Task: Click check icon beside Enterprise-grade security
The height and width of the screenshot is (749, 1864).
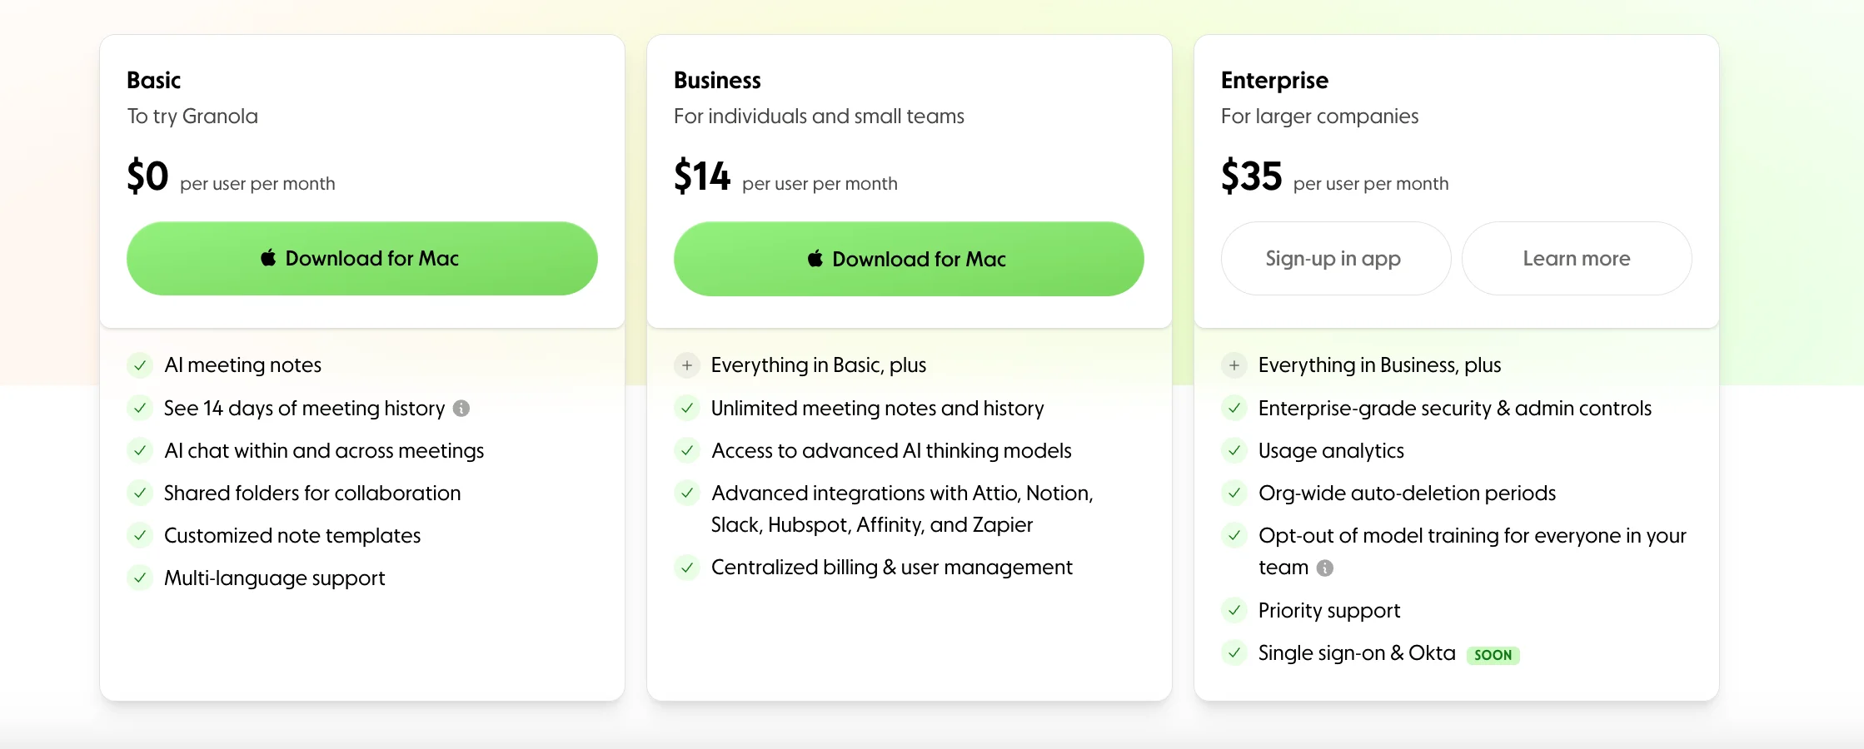Action: [x=1234, y=408]
